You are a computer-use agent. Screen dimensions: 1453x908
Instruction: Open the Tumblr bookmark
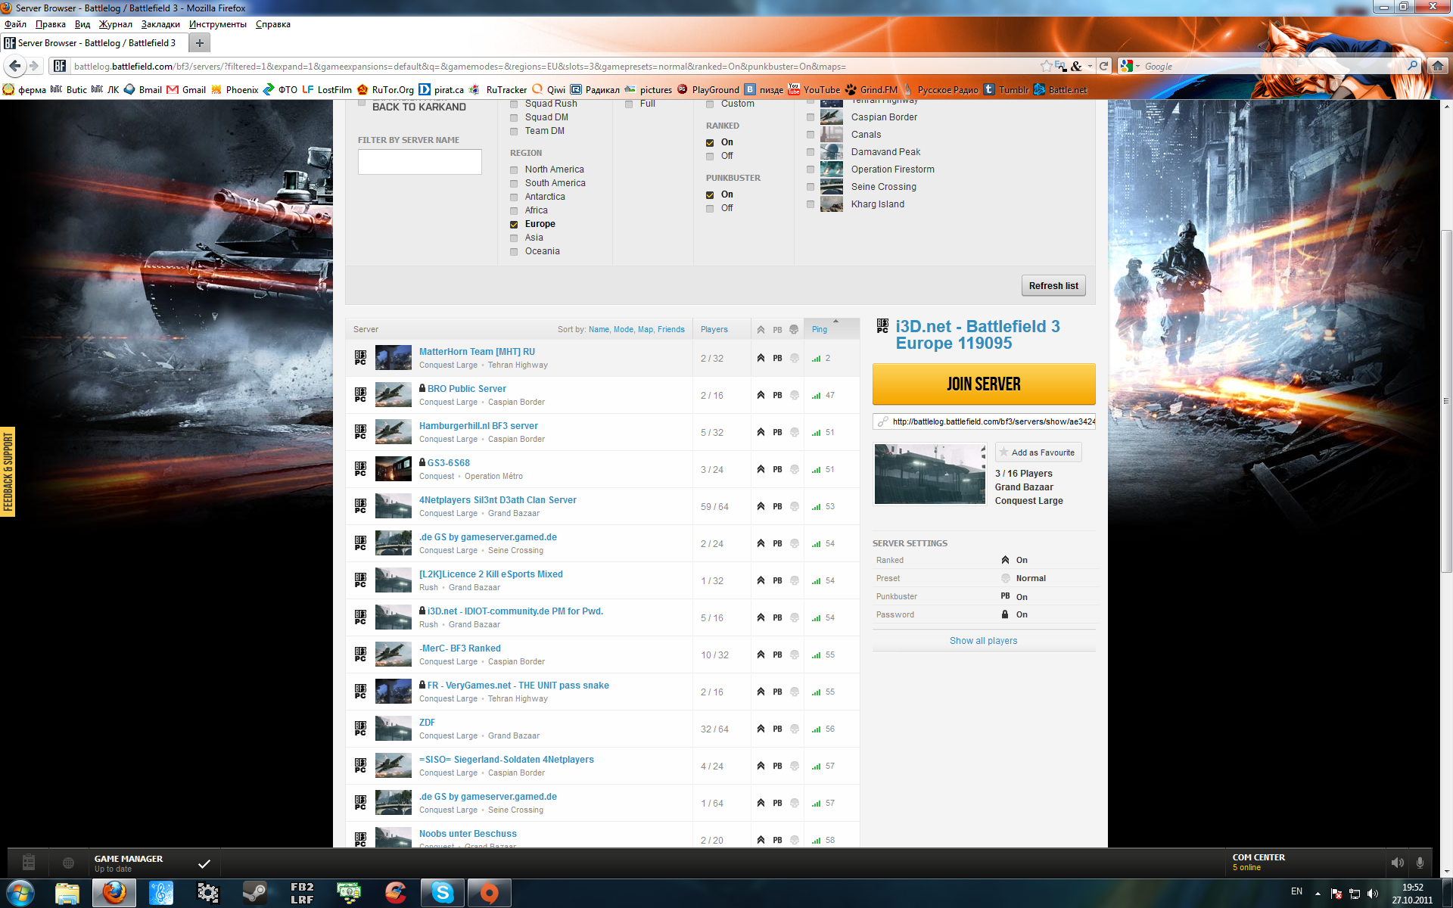[x=1006, y=89]
